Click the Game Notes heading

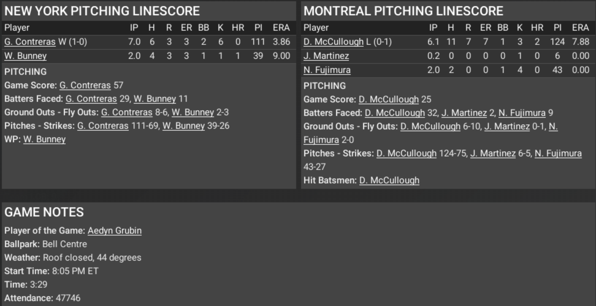[44, 212]
